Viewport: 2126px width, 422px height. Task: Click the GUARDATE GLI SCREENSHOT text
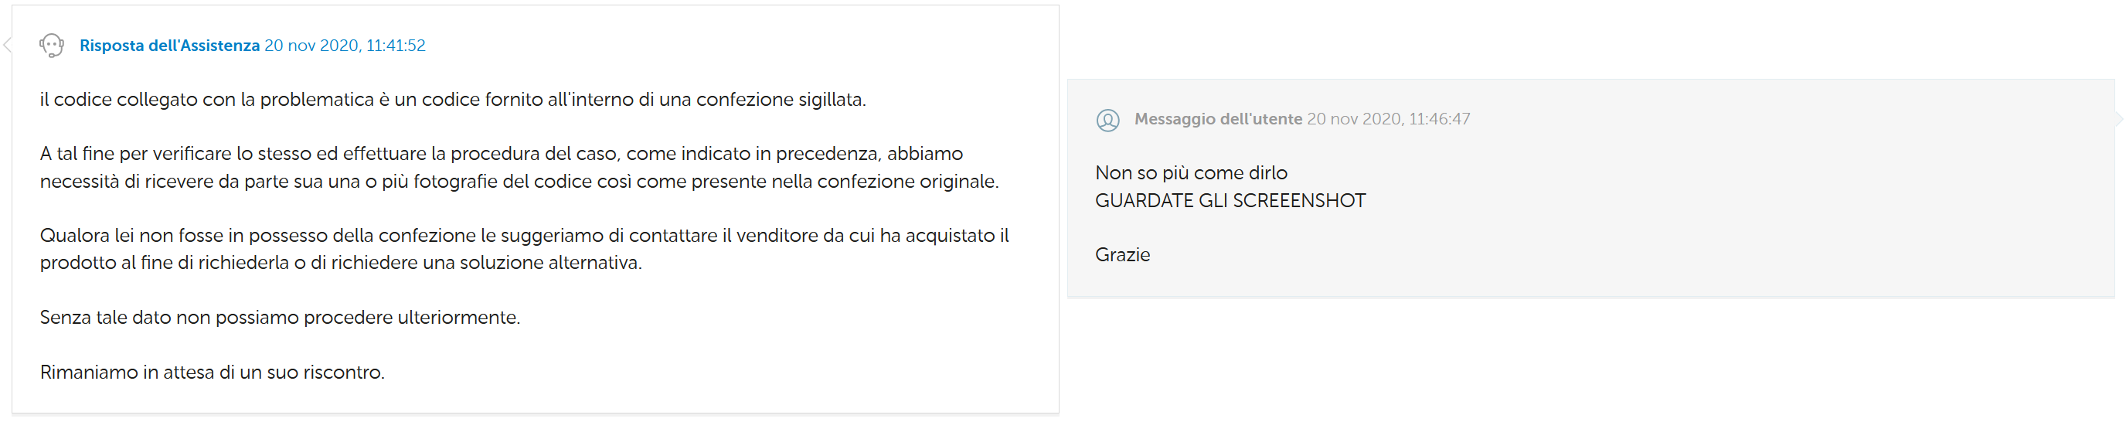click(1230, 201)
